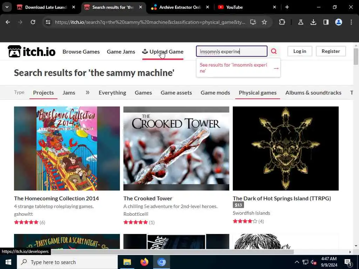Click the red search magnifier icon

click(274, 51)
